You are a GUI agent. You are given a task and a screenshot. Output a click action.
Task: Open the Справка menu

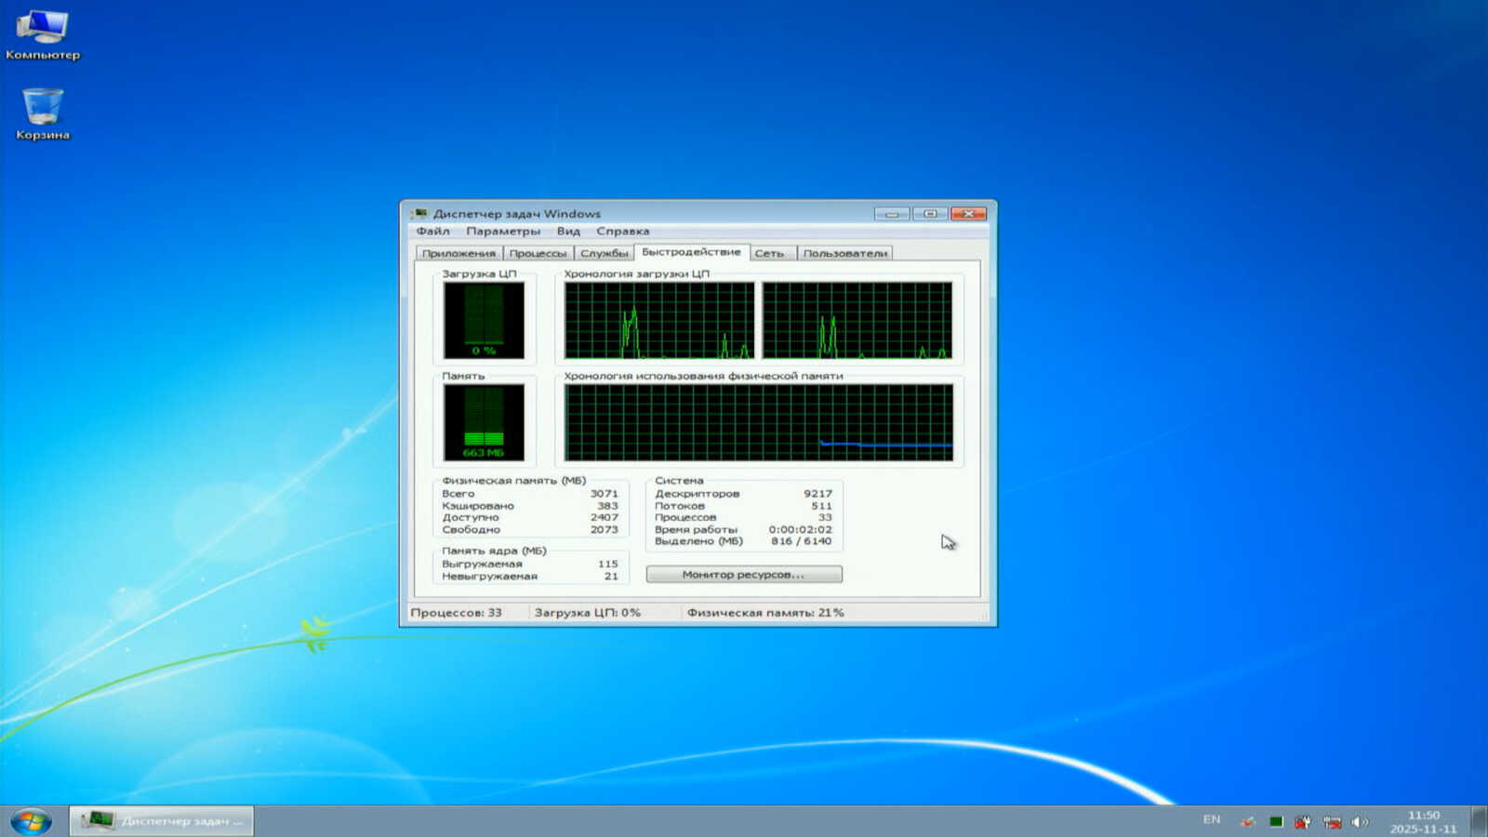tap(623, 232)
